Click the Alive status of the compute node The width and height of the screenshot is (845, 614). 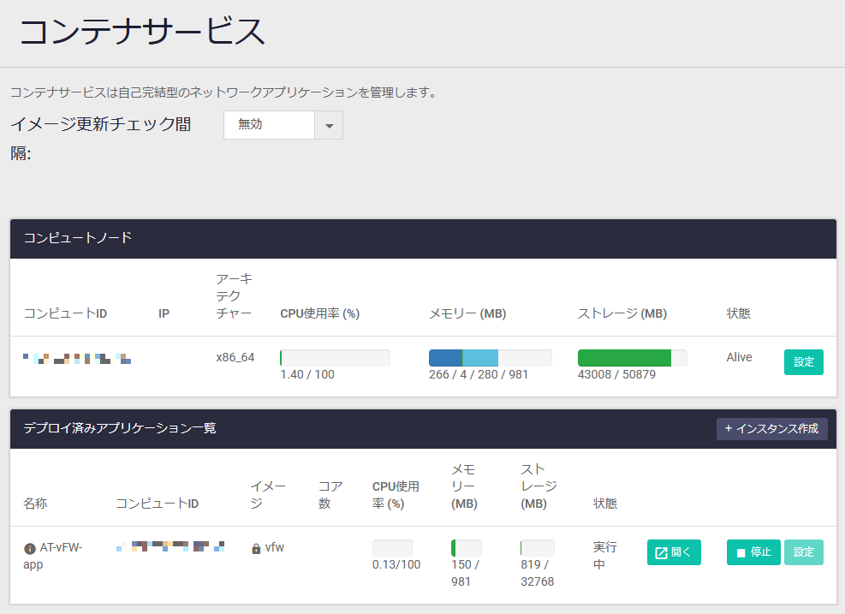(x=739, y=357)
